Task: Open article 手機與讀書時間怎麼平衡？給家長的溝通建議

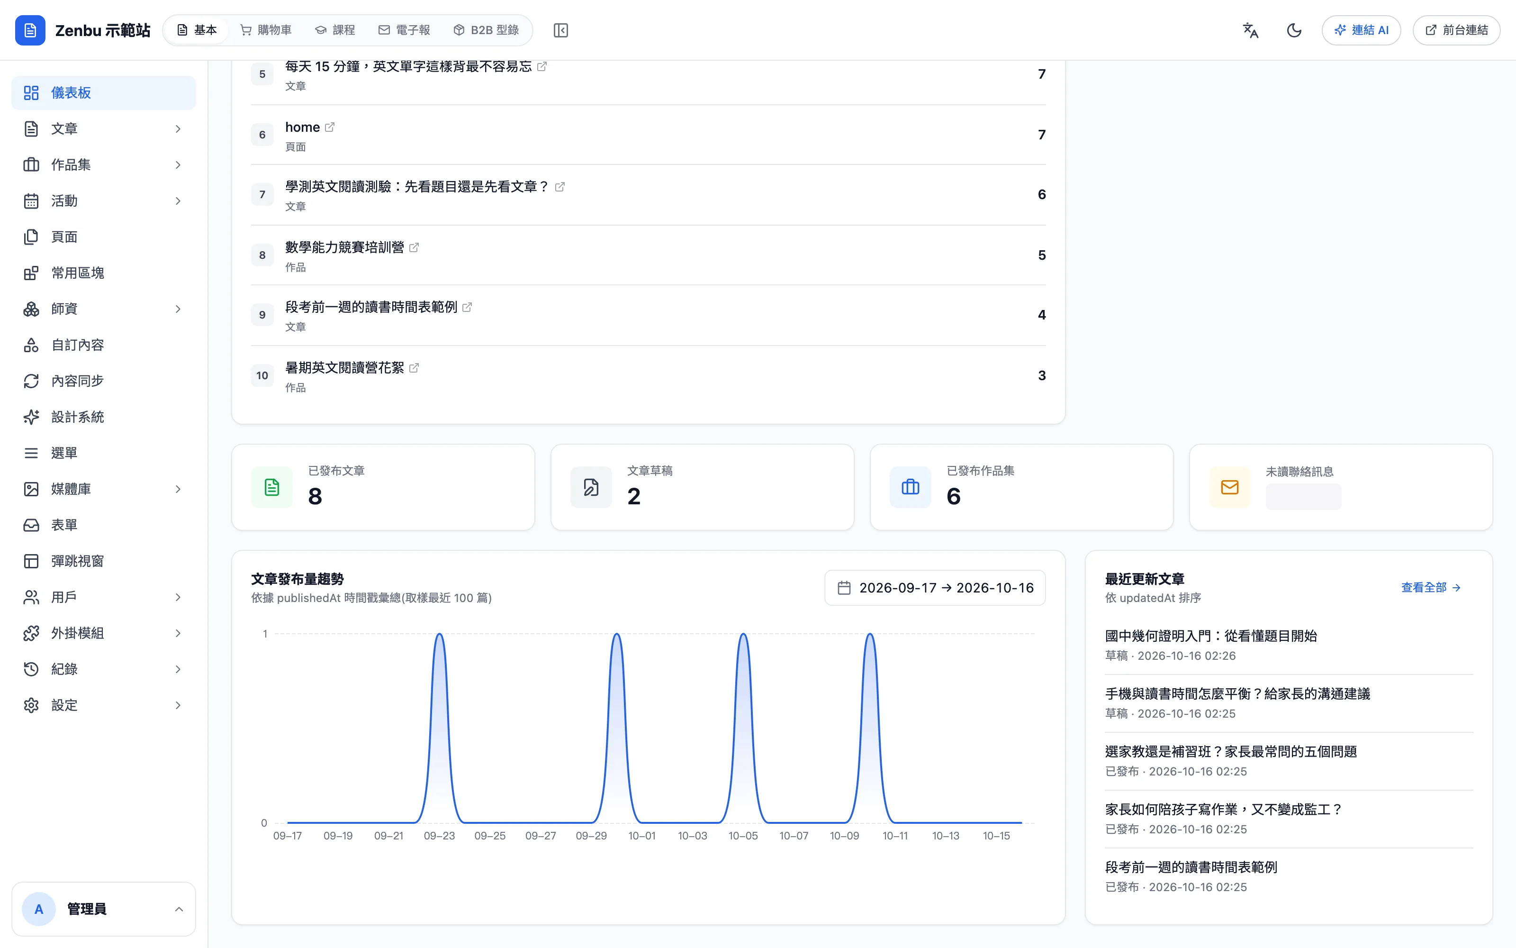Action: coord(1237,693)
